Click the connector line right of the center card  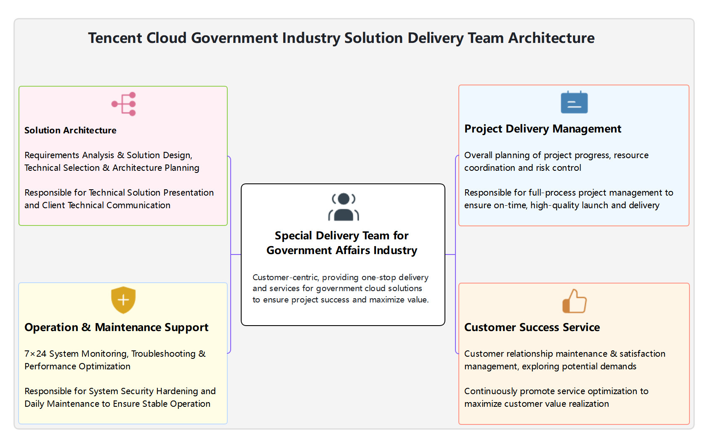tap(450, 254)
